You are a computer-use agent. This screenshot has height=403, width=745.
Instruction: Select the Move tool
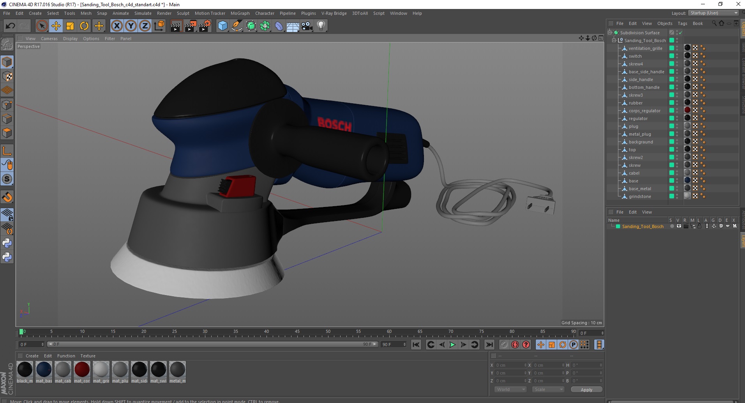[x=56, y=26]
